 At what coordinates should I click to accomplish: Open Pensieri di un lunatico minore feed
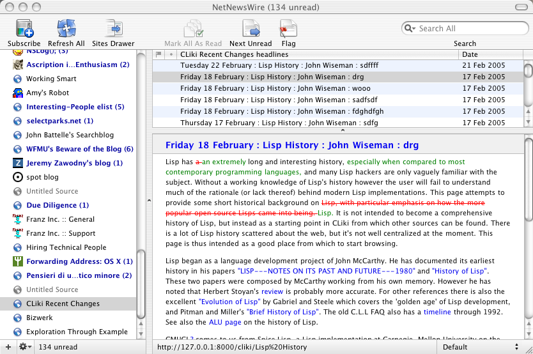(79, 275)
